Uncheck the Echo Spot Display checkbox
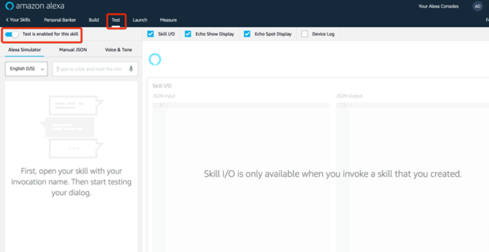Screen dimensions: 489x252 (247, 34)
